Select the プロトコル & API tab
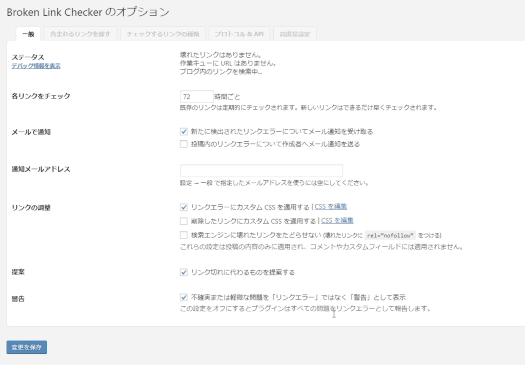525x365 pixels. 239,34
